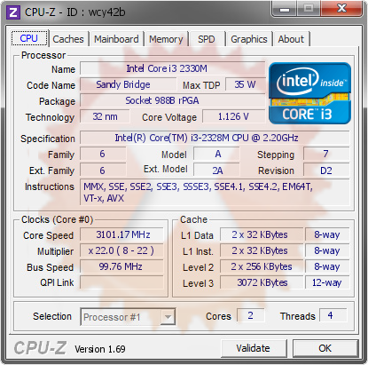Click the Version 1.69 label
Image resolution: width=368 pixels, height=365 pixels.
(100, 349)
